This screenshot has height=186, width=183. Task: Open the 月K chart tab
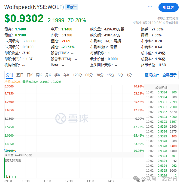(48, 75)
